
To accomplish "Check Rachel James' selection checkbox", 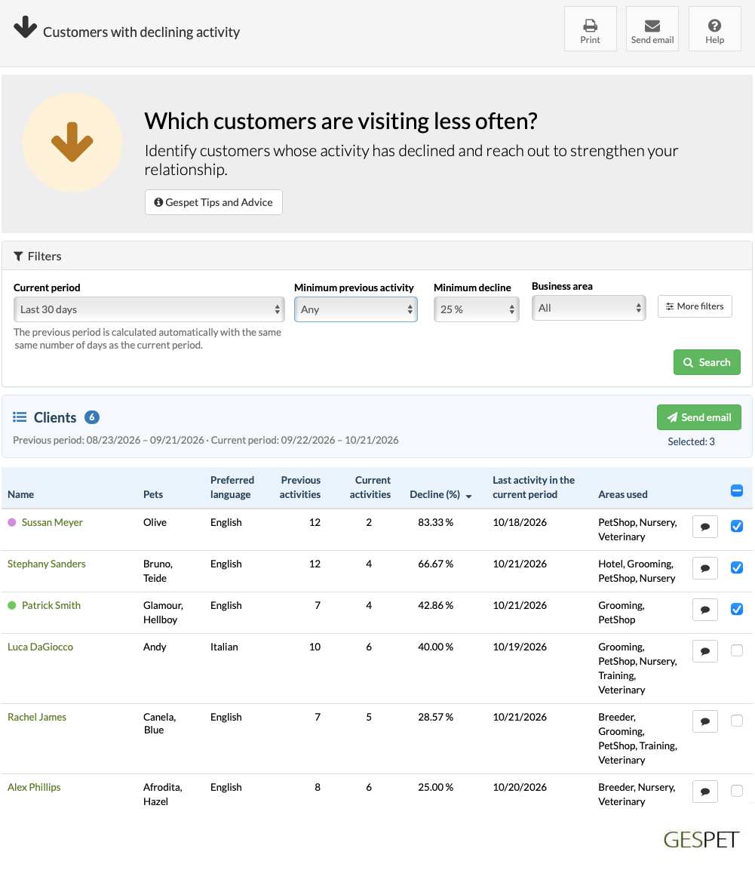I will coord(737,721).
